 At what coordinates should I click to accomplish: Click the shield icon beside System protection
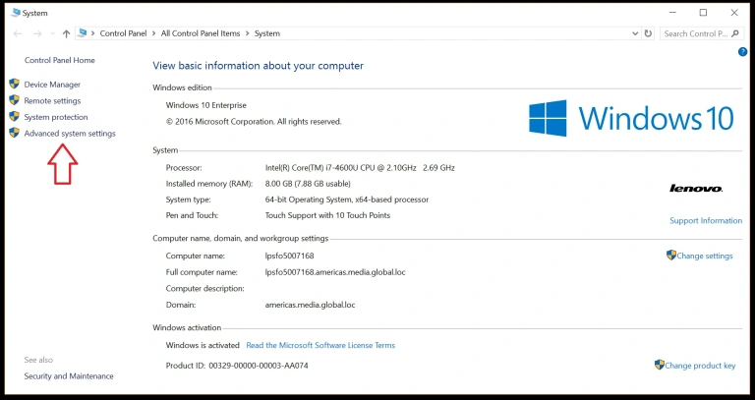[x=15, y=117]
